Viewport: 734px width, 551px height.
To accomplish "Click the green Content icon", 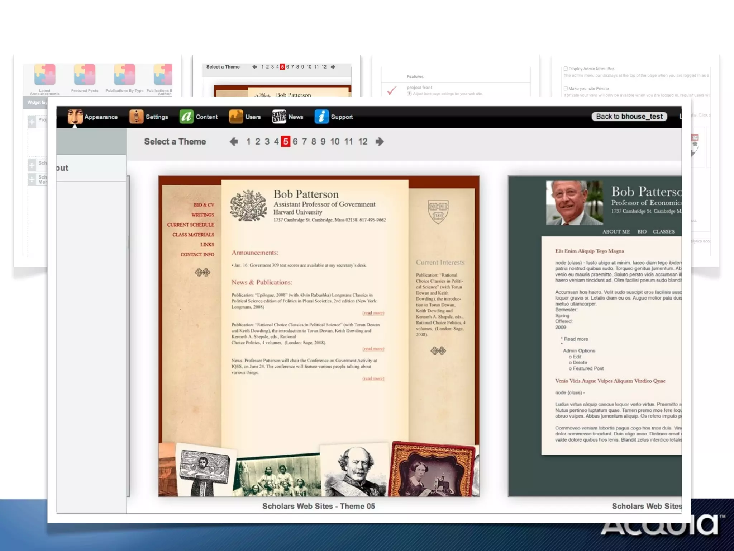I will (186, 117).
